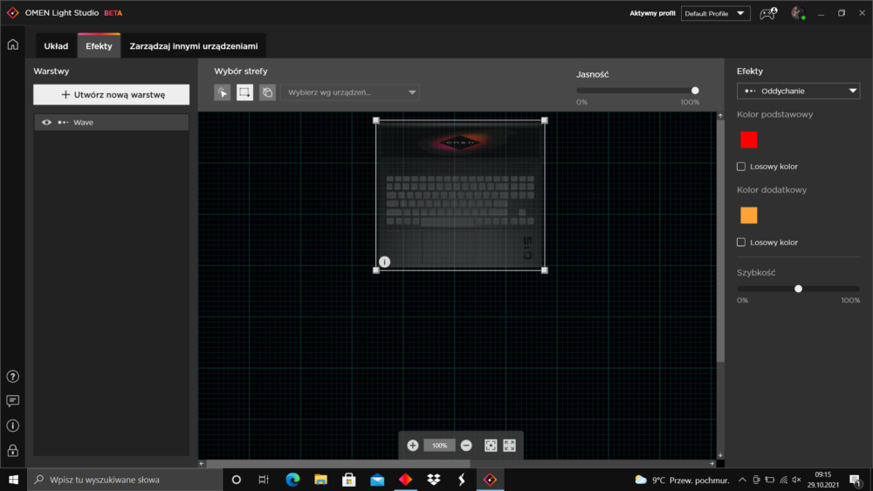873x491 pixels.
Task: Open the weather widget on taskbar
Action: [682, 480]
